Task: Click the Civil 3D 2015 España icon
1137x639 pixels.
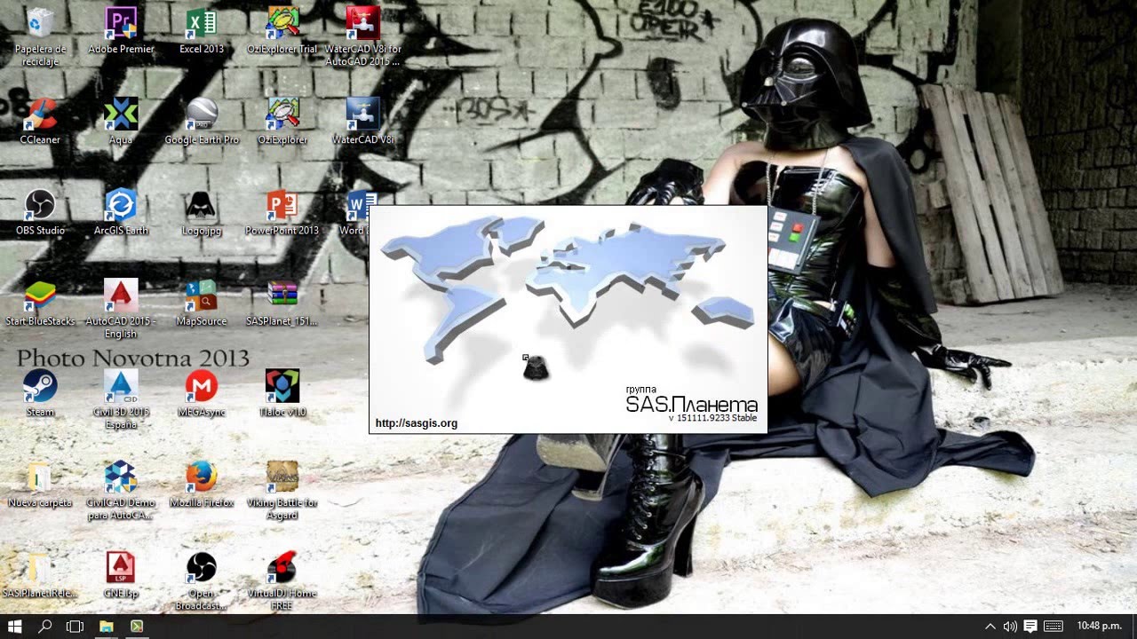Action: (121, 399)
